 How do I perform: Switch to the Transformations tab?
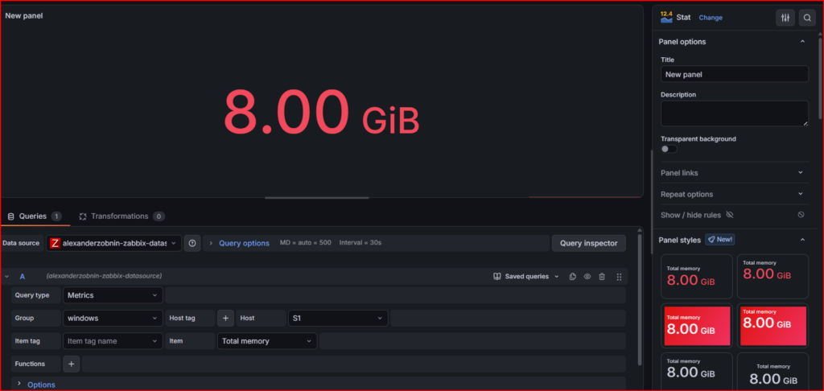pyautogui.click(x=122, y=216)
